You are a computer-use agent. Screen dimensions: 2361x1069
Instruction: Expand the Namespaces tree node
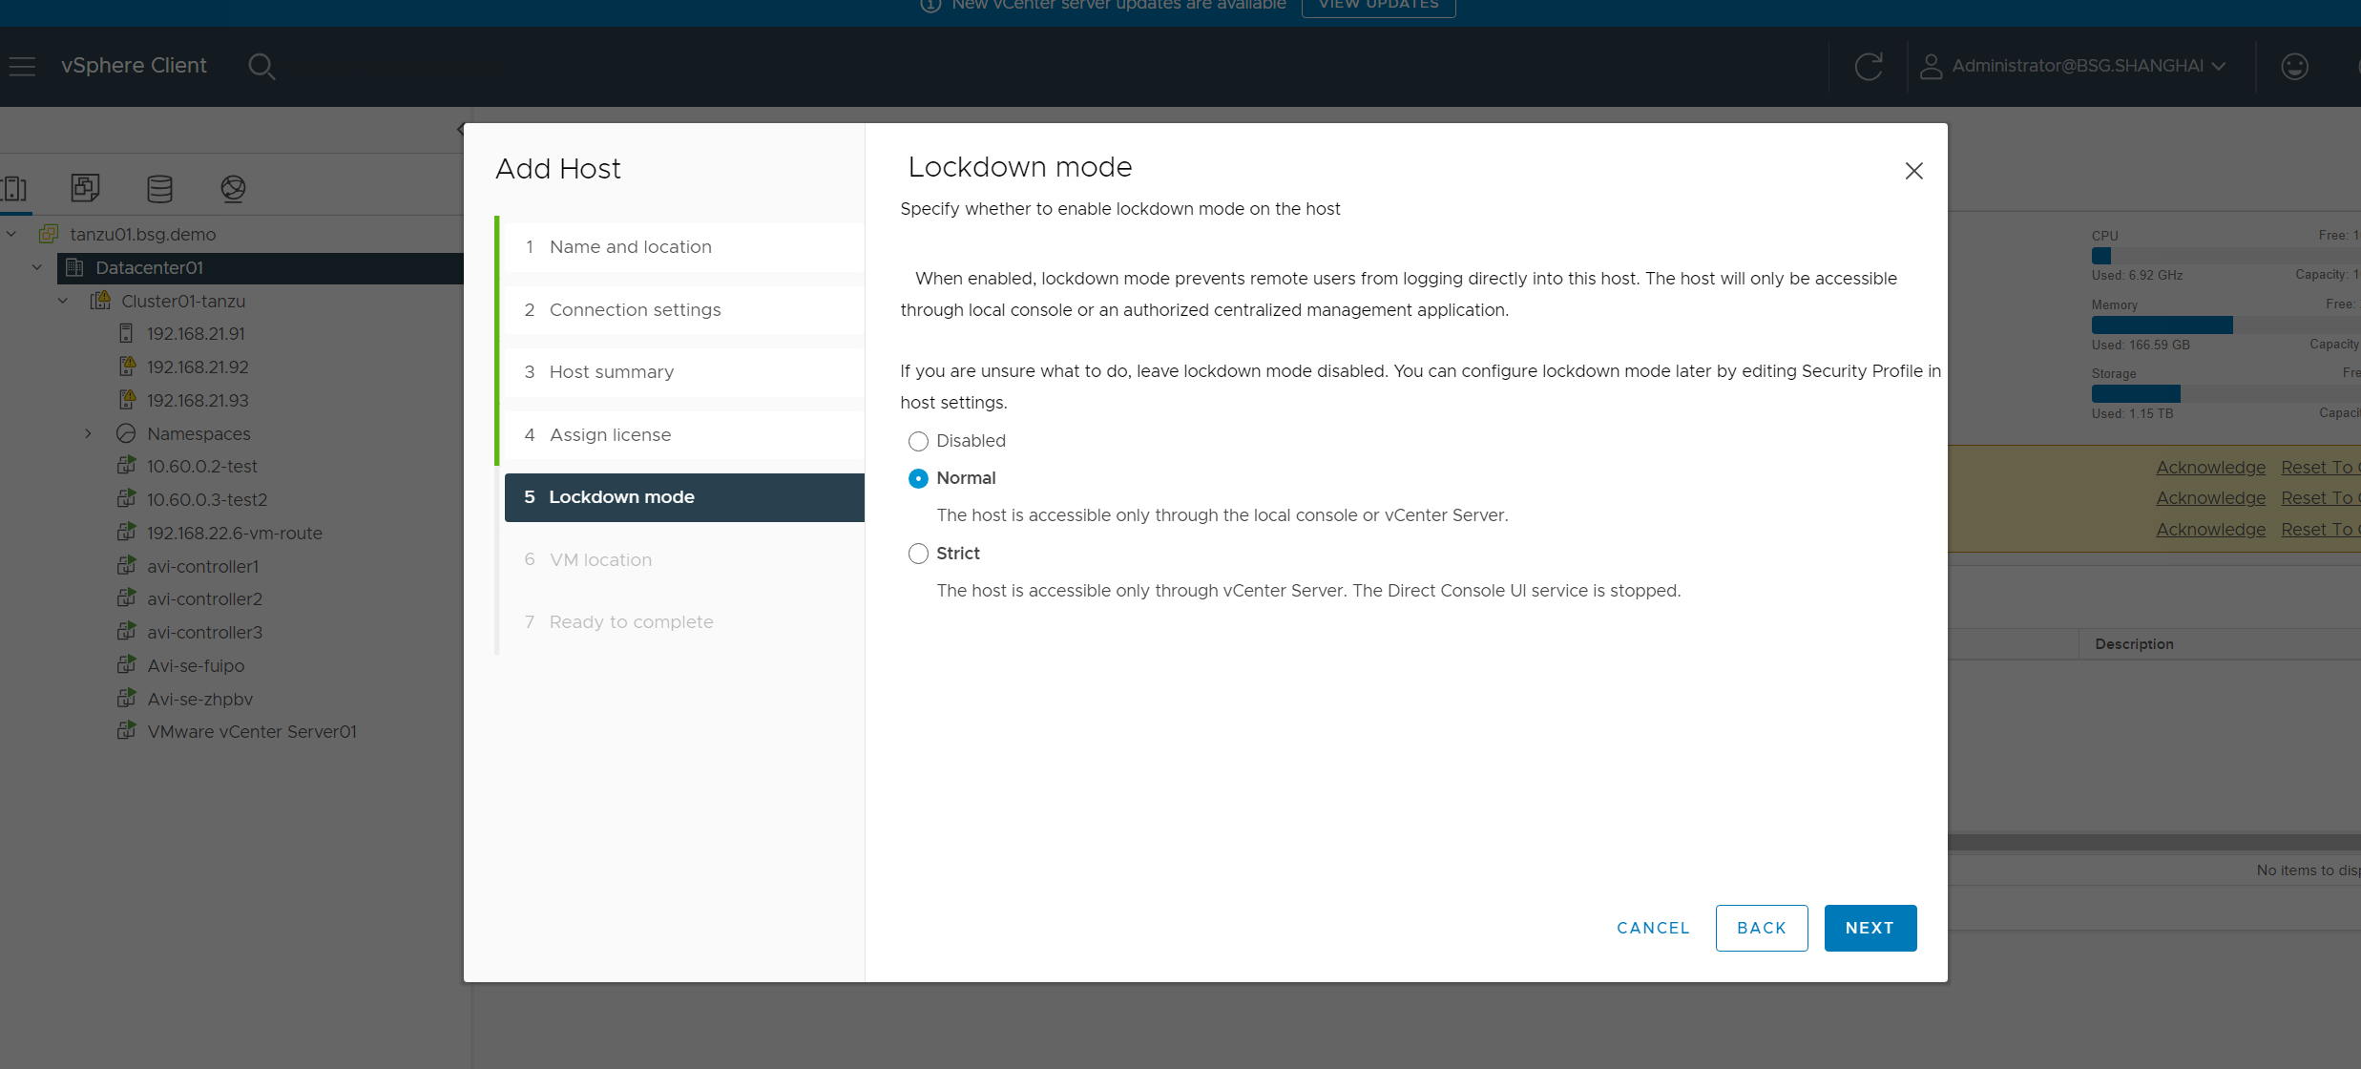point(88,433)
